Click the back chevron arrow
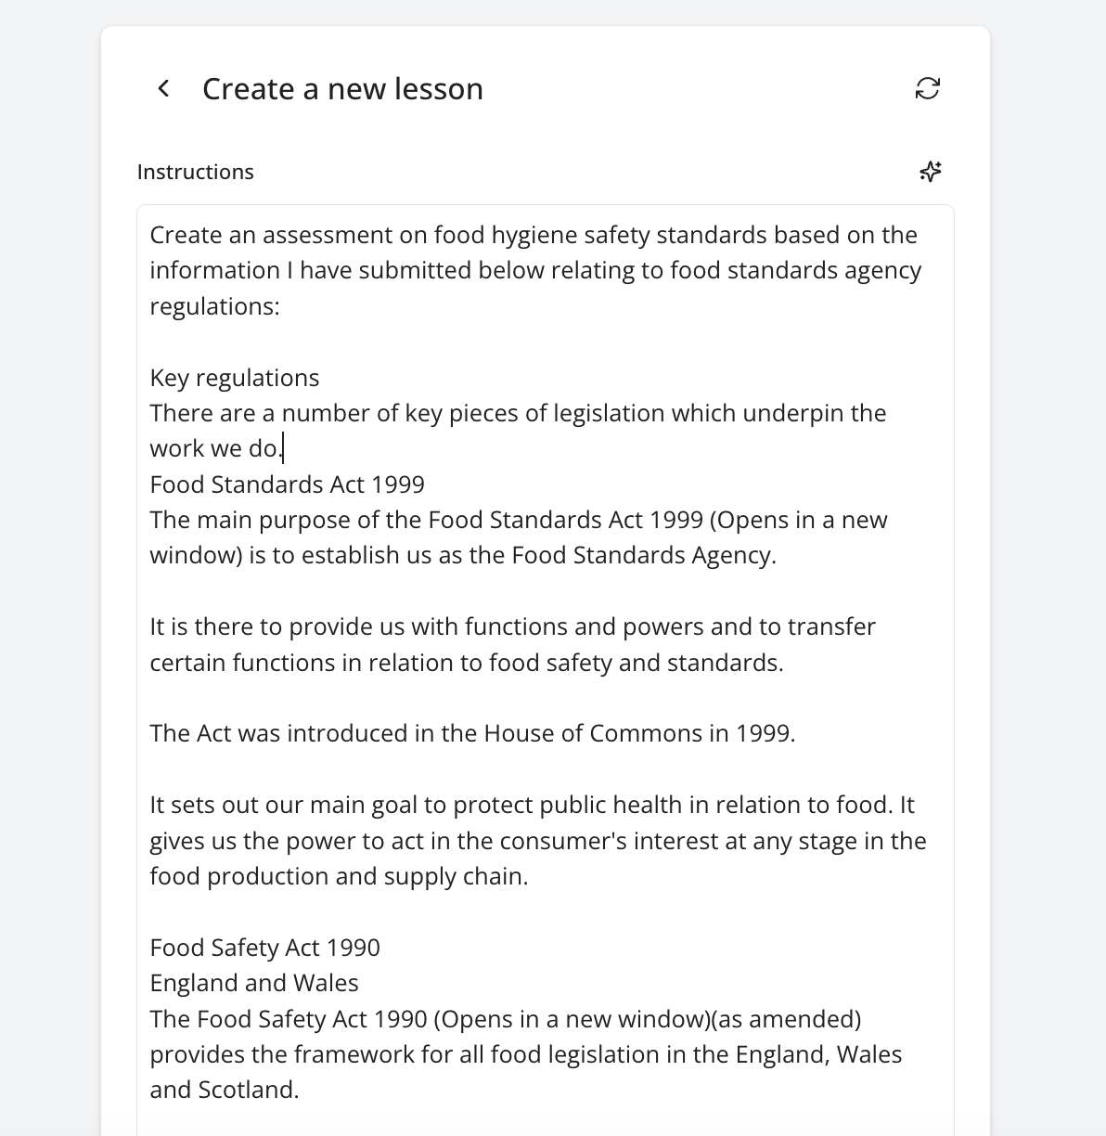This screenshot has width=1106, height=1136. coord(164,88)
